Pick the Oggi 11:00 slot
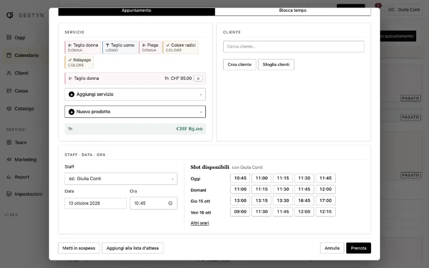The image size is (429, 268). pos(261,178)
